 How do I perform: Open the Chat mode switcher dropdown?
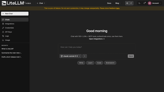41,3
